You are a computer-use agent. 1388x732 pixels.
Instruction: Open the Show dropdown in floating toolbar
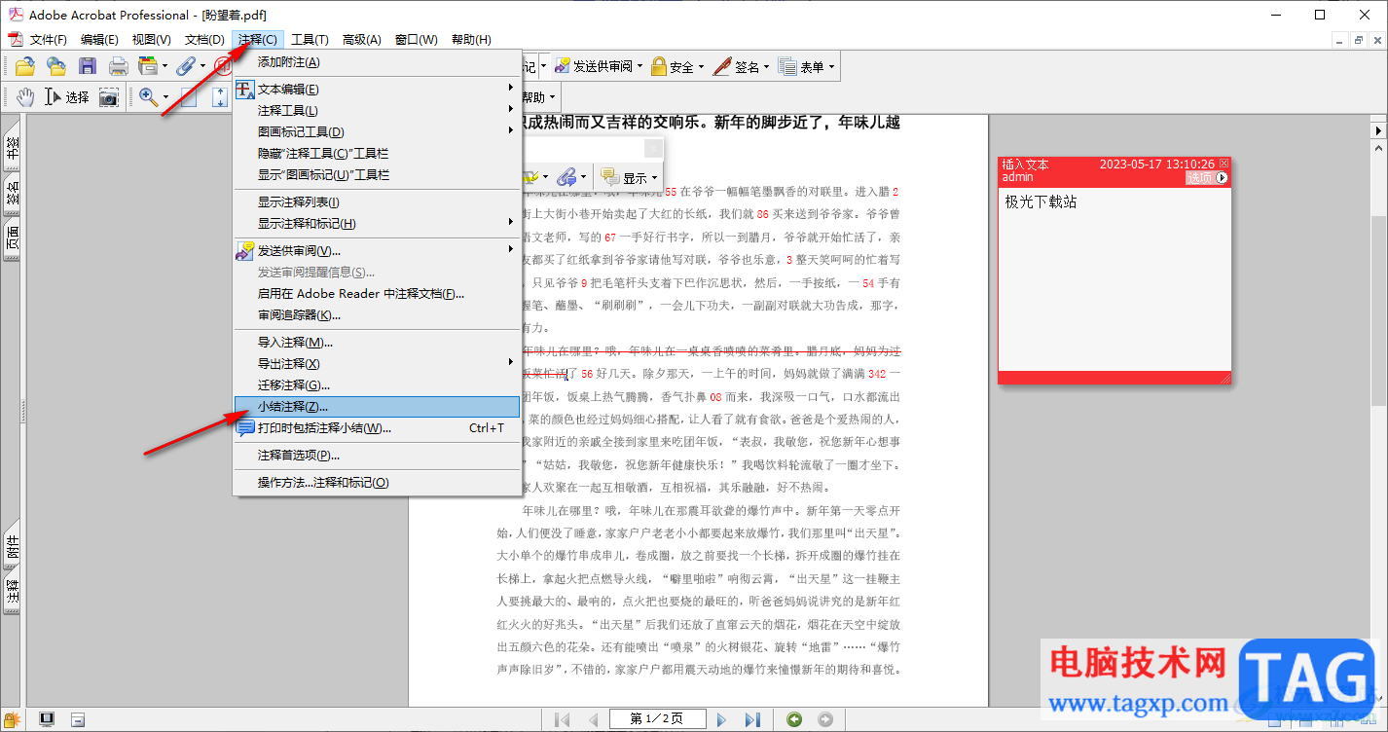tap(655, 178)
